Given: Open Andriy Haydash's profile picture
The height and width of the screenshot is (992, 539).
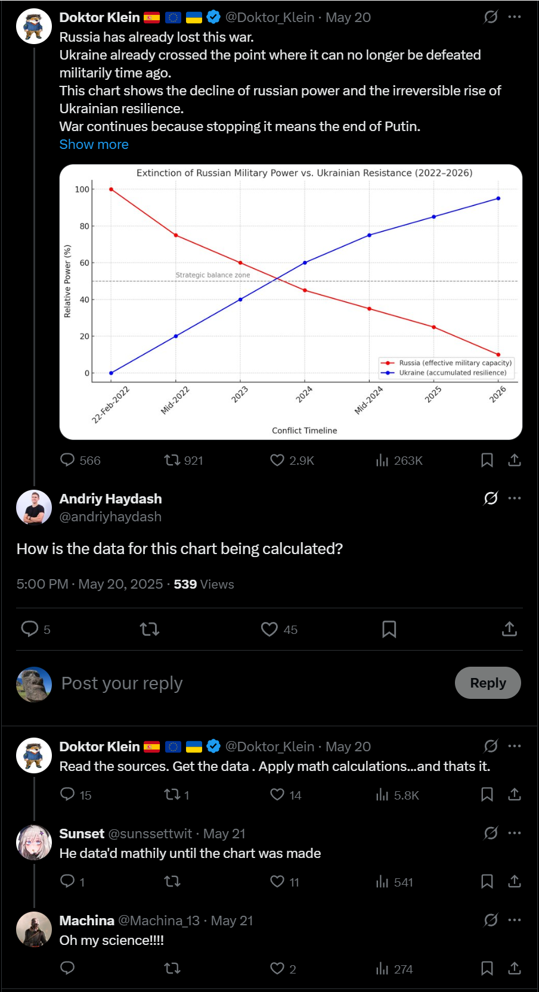Looking at the screenshot, I should pos(34,508).
